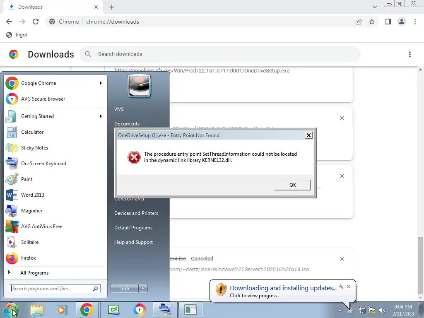Open the tab search chevron
The height and width of the screenshot is (318, 424).
coord(374,7)
